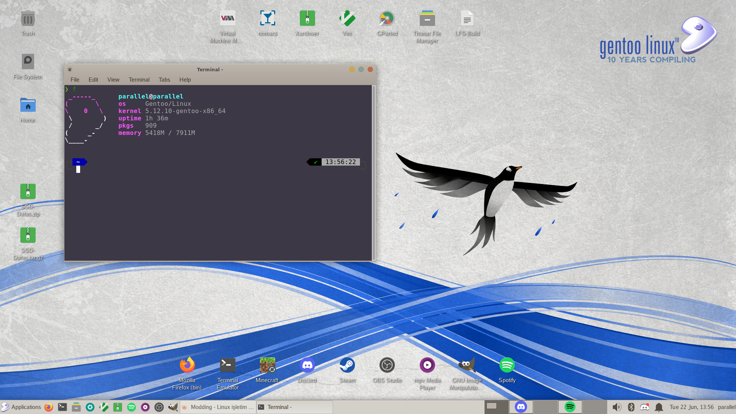Click the Bluetooth tray icon
Image resolution: width=736 pixels, height=414 pixels.
click(x=631, y=407)
